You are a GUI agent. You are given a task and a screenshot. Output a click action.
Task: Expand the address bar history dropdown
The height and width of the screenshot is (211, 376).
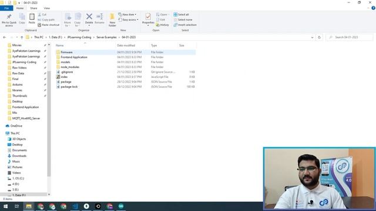point(312,38)
